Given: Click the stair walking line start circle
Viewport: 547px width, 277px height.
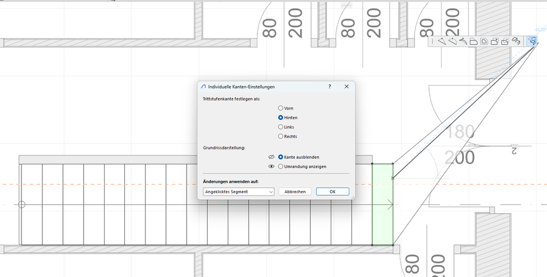Looking at the screenshot, I should pos(22,204).
